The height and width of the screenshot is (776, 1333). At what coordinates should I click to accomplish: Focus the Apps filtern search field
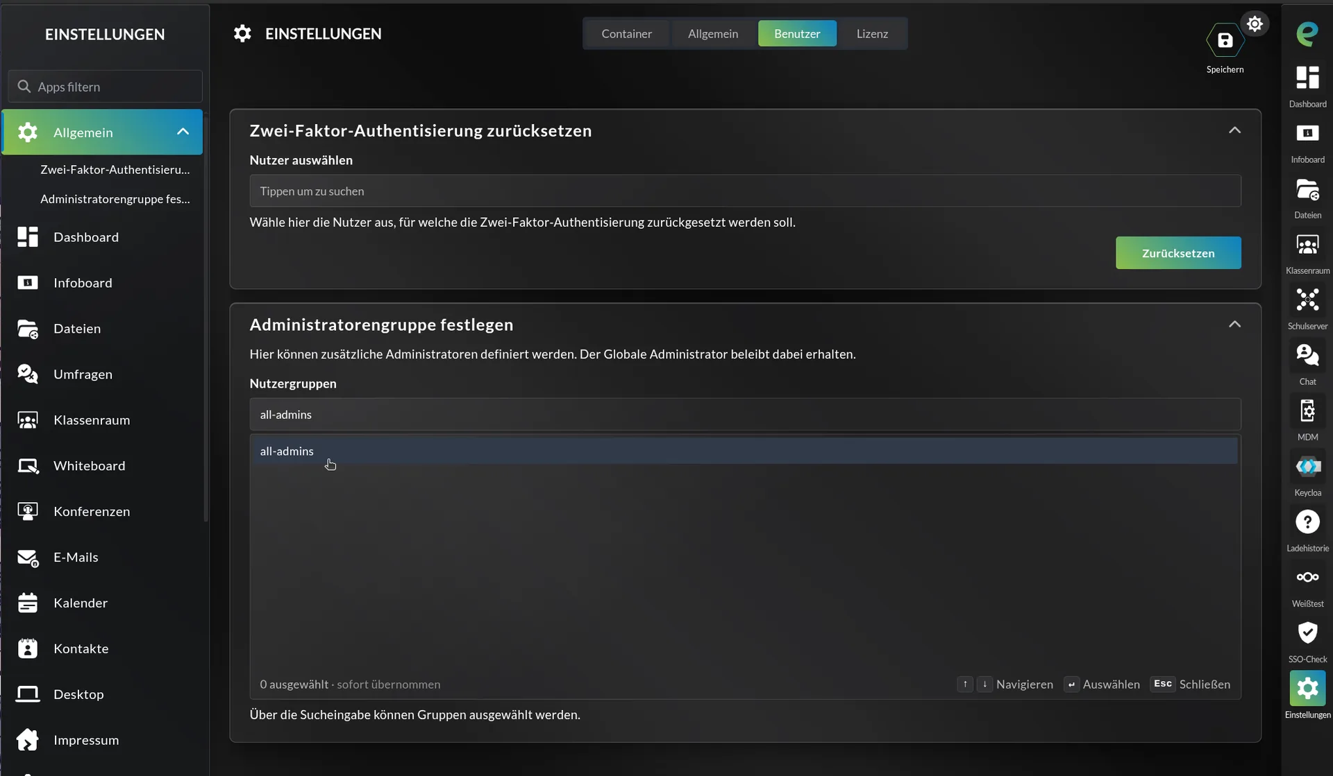pyautogui.click(x=105, y=87)
